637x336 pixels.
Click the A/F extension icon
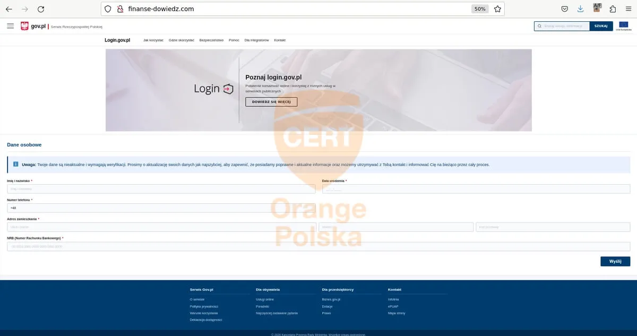(597, 8)
